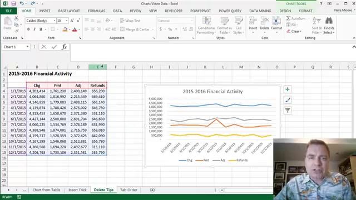Open the Font dialog launcher
This screenshot has width=356, height=200.
click(x=80, y=38)
